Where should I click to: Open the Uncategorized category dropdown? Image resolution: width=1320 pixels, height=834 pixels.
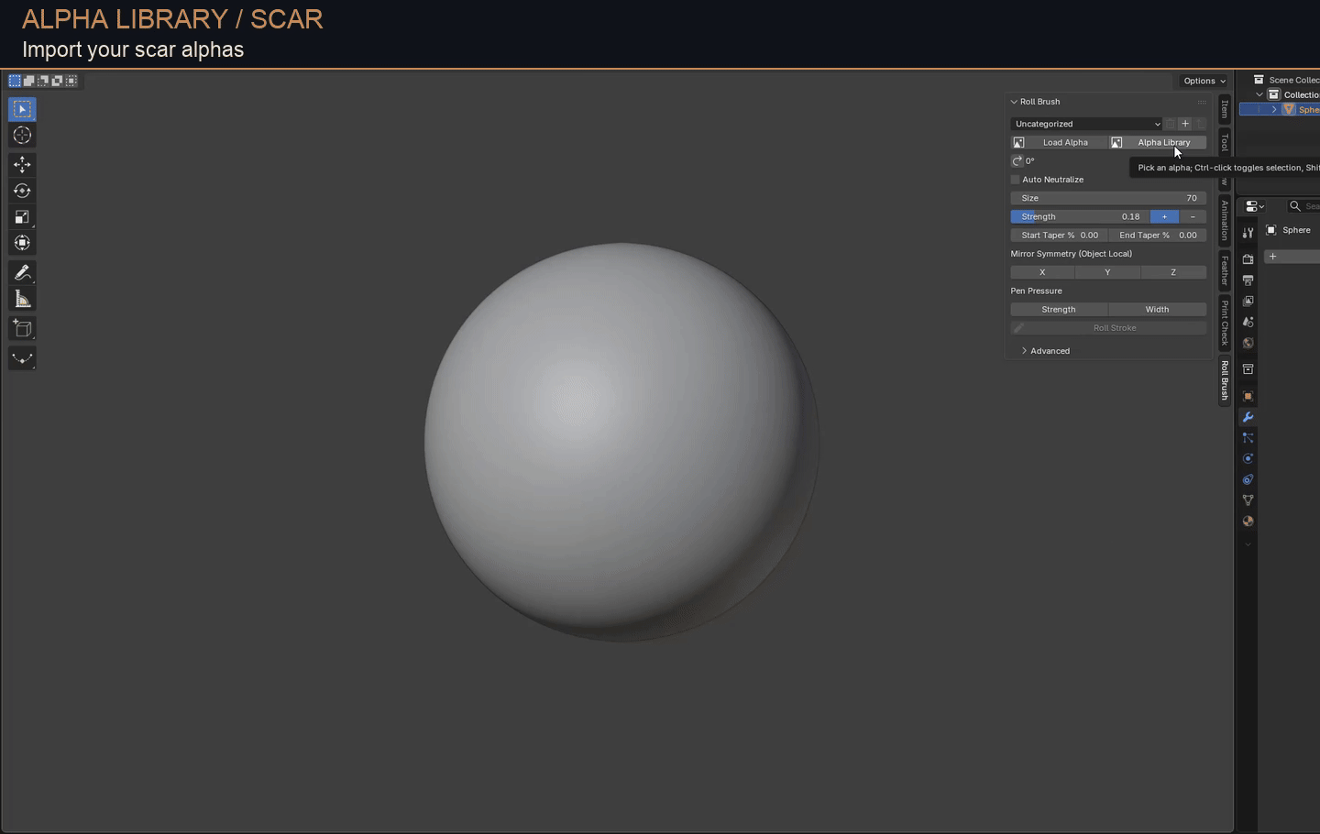coord(1087,124)
